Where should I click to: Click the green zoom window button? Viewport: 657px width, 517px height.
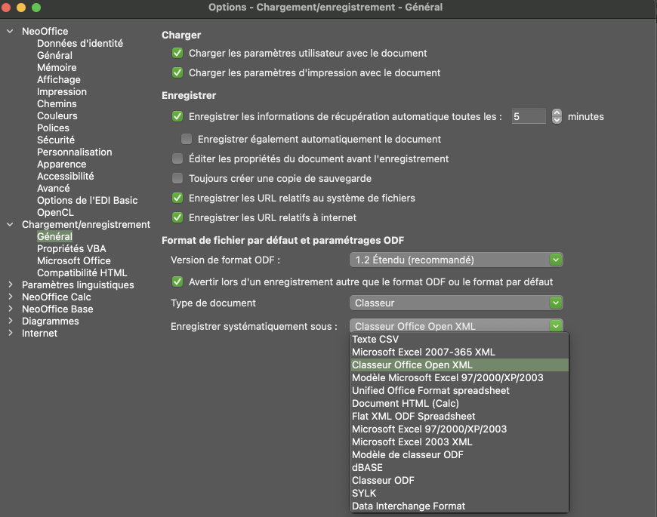[36, 7]
